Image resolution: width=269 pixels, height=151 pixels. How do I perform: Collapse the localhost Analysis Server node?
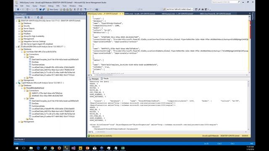click(17, 47)
